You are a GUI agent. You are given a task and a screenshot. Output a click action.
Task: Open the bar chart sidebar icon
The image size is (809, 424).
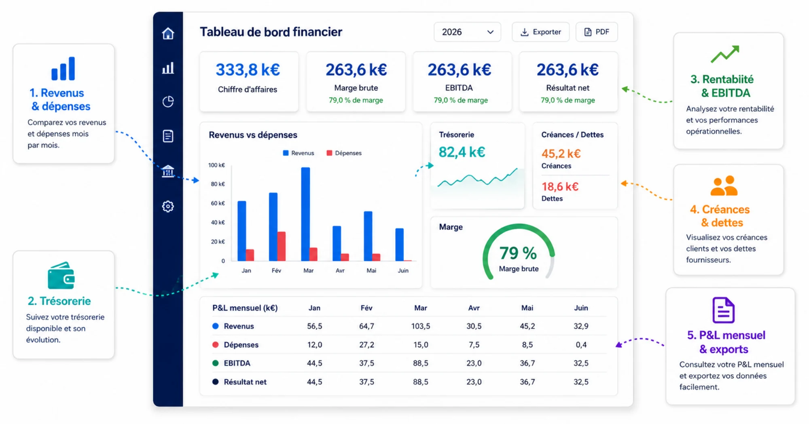click(x=168, y=68)
